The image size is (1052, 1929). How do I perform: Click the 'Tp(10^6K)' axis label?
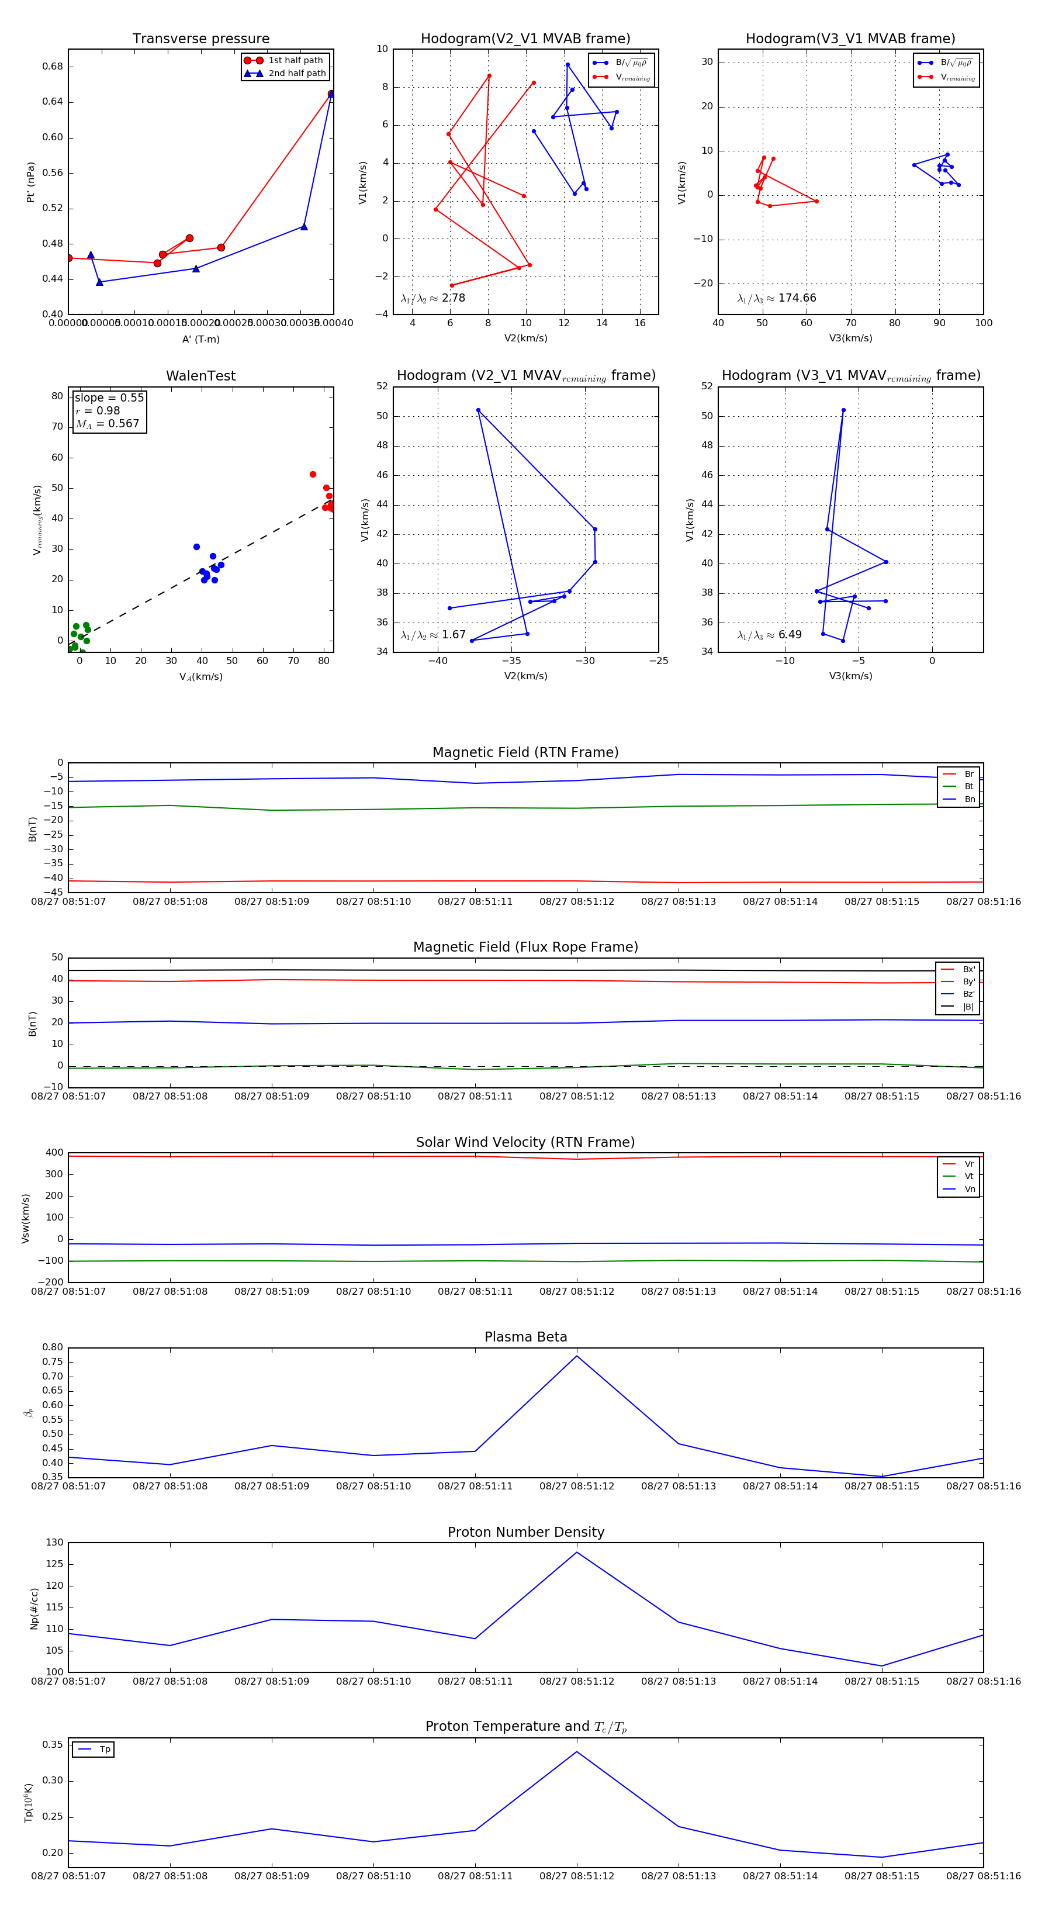(x=29, y=1803)
